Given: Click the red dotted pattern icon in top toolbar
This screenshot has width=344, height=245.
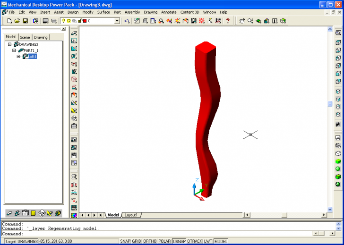Looking at the screenshot, I should pyautogui.click(x=202, y=21).
